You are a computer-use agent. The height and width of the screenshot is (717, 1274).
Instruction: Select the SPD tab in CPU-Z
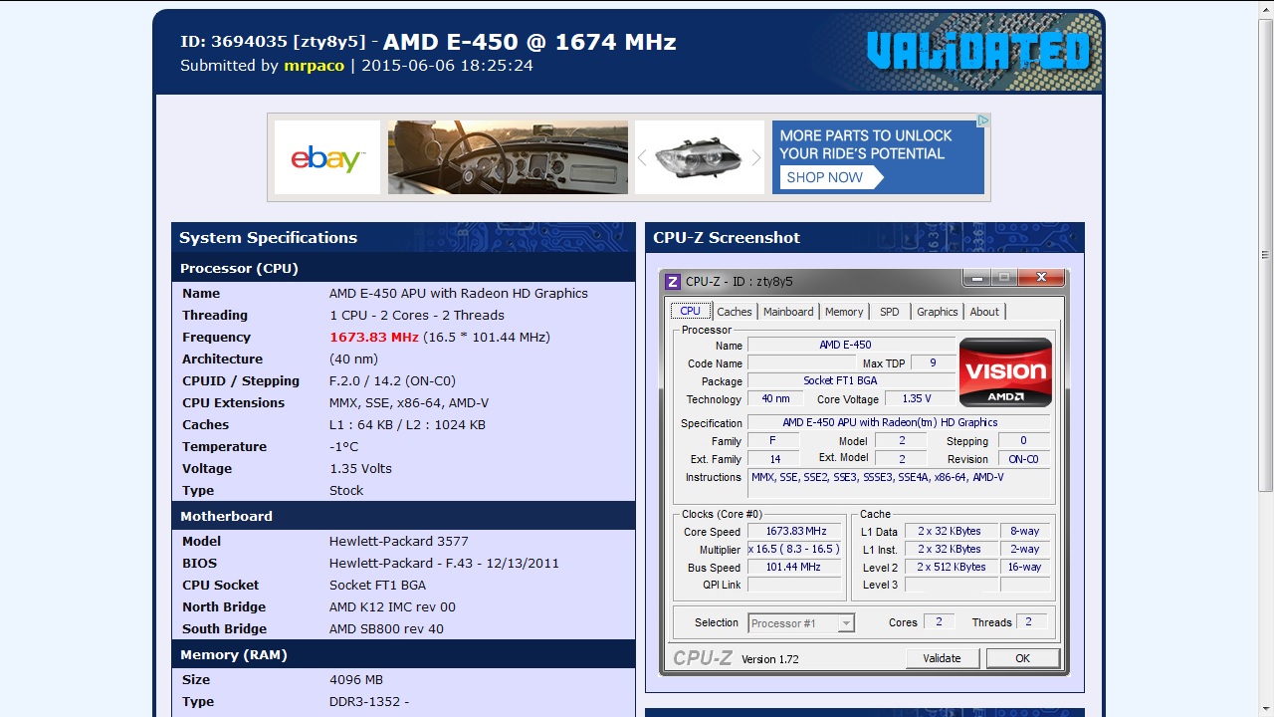890,312
